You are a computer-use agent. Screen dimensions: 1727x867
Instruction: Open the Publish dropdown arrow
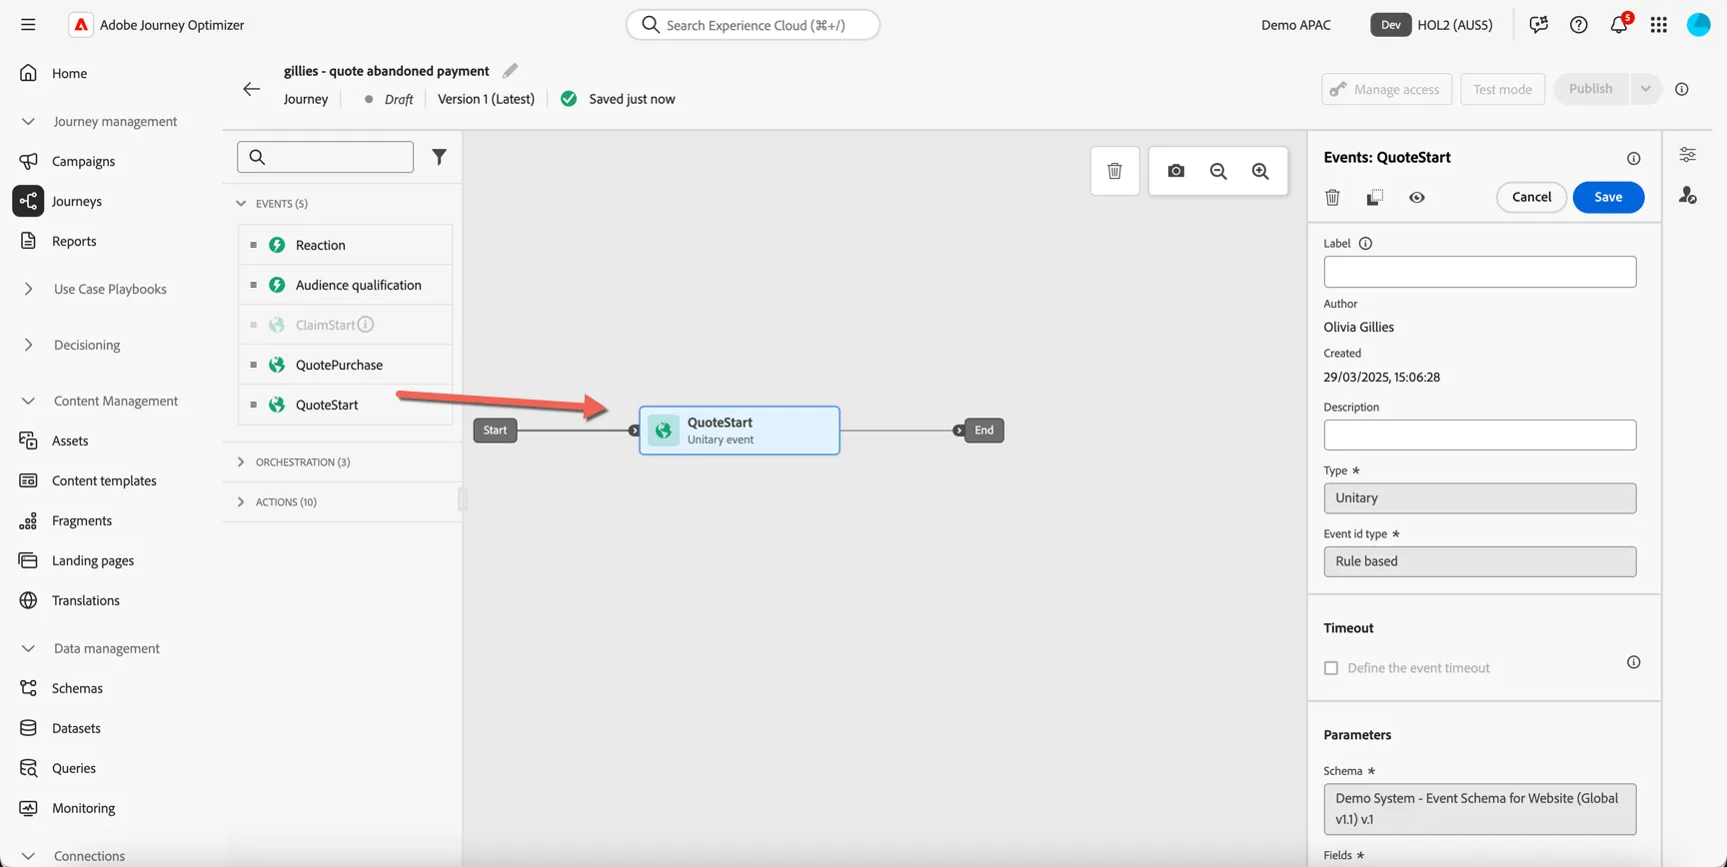coord(1645,89)
